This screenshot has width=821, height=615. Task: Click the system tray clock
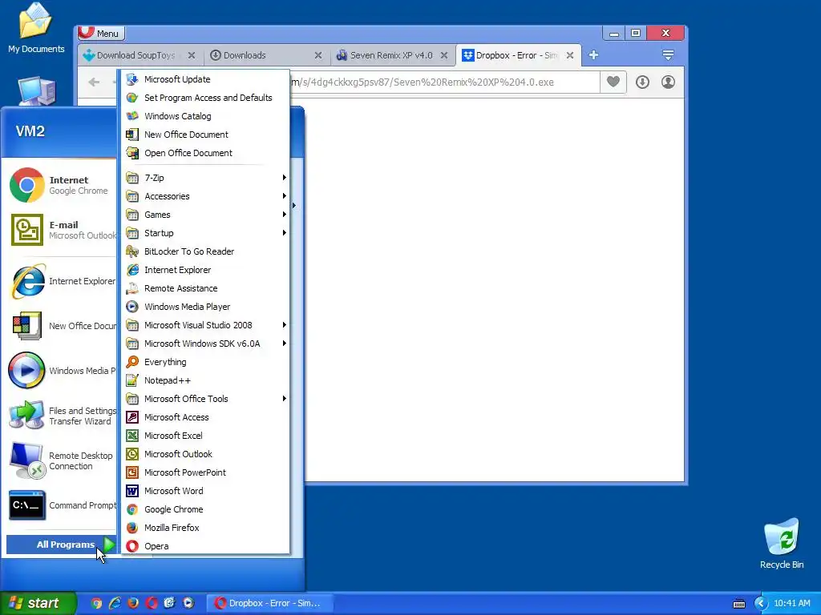pos(791,603)
